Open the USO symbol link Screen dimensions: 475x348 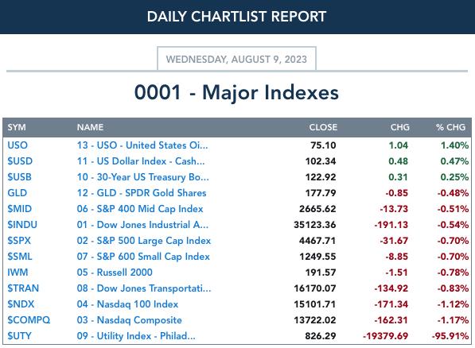pos(18,145)
